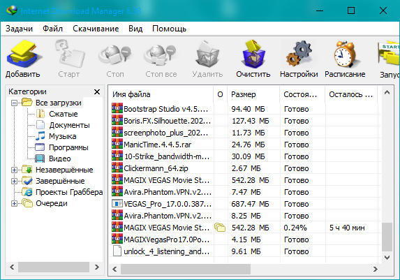400x280 pixels.
Task: Select the Видео film icon
Action: (40, 159)
